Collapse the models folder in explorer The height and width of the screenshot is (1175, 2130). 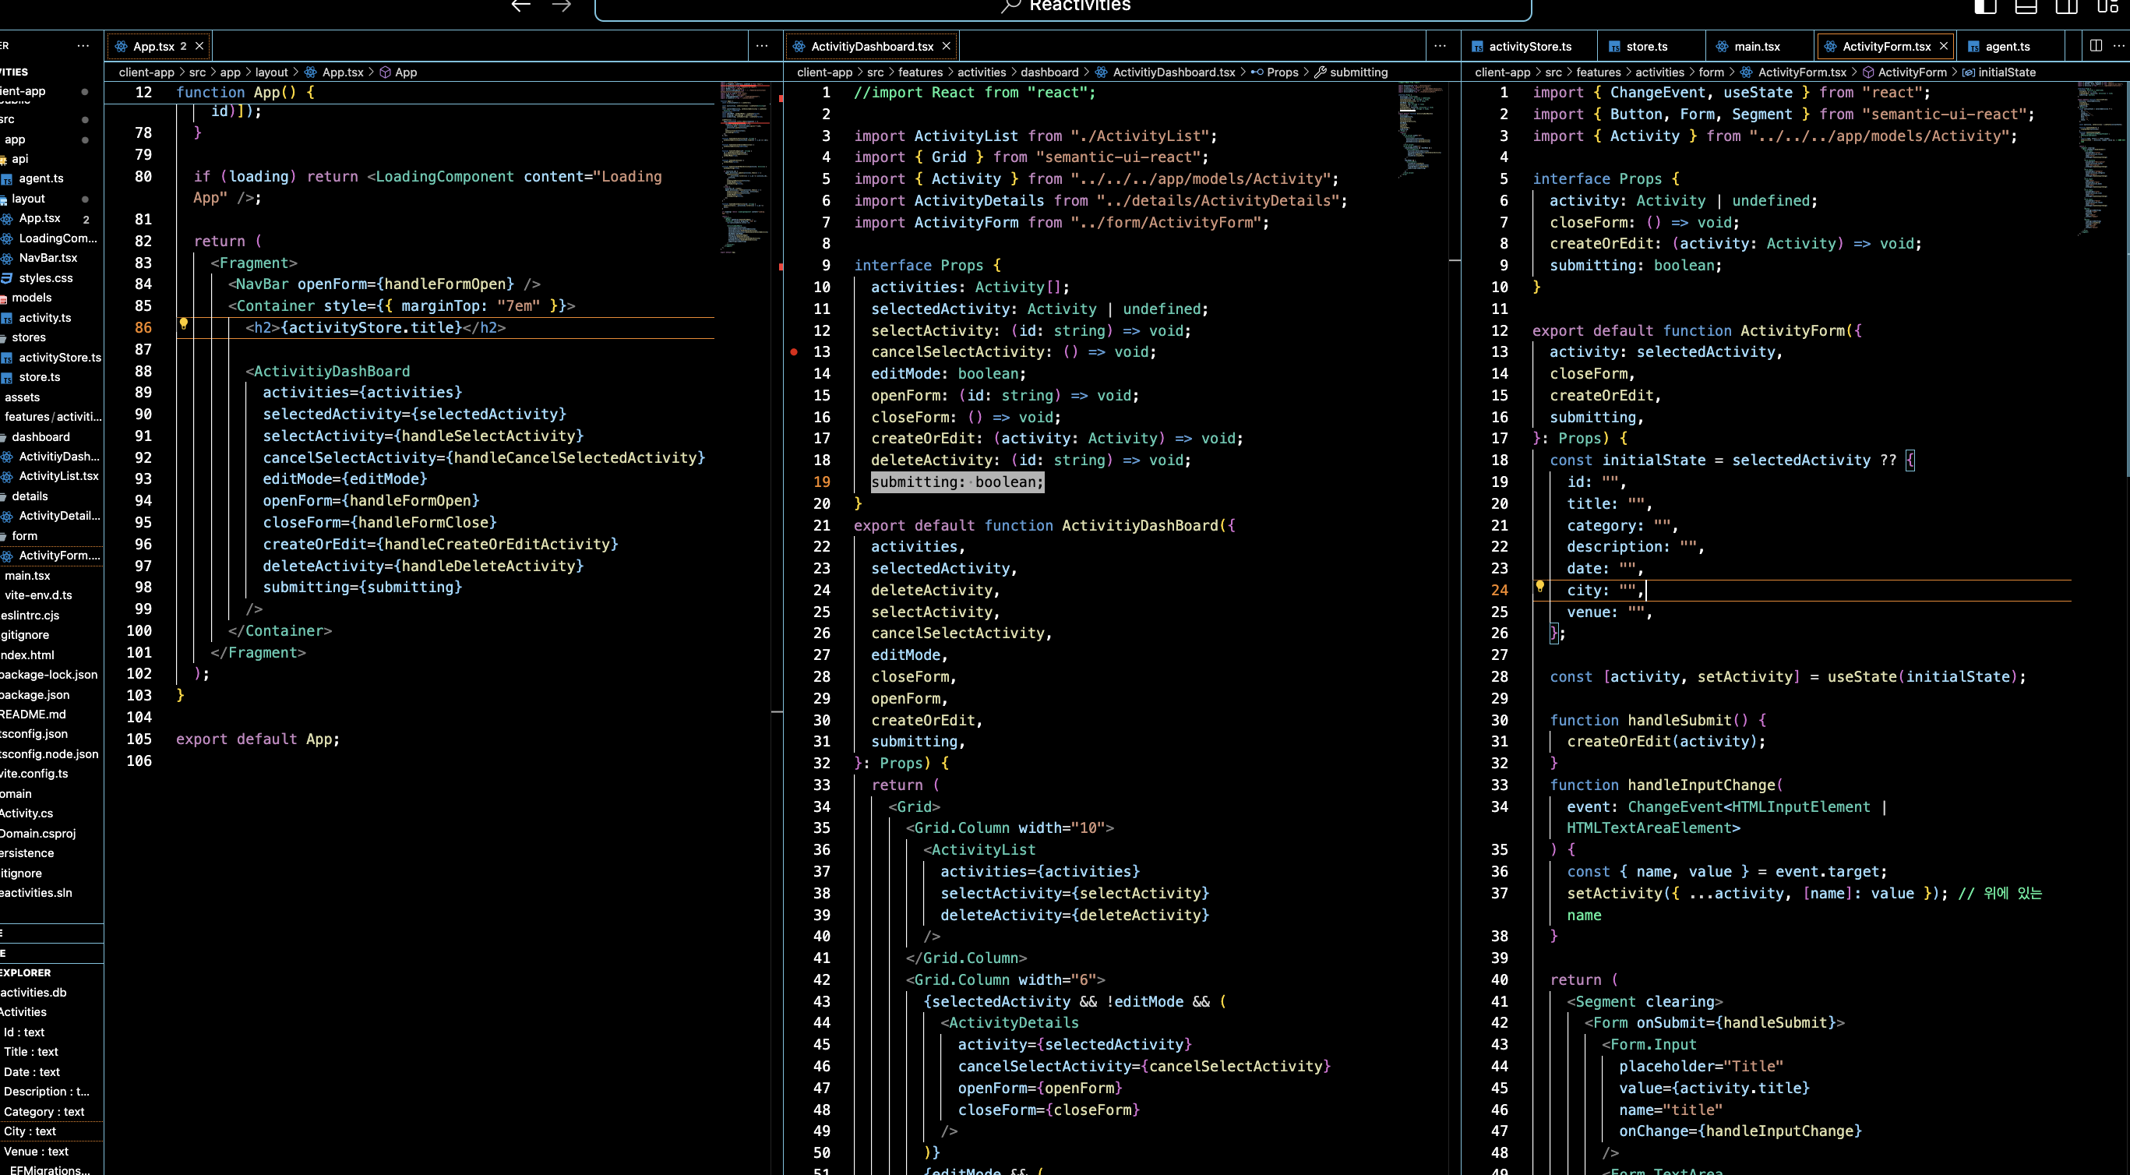(x=31, y=298)
